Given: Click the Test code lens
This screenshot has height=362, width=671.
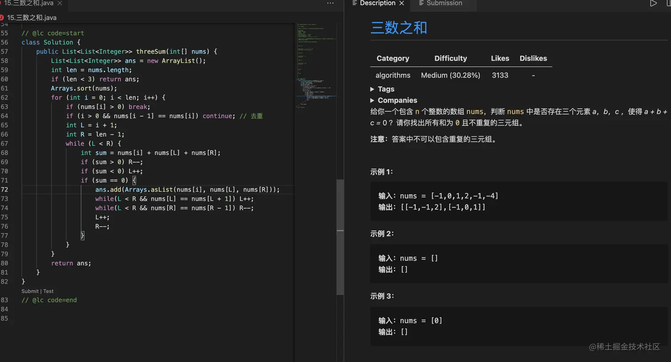Looking at the screenshot, I should [x=48, y=291].
